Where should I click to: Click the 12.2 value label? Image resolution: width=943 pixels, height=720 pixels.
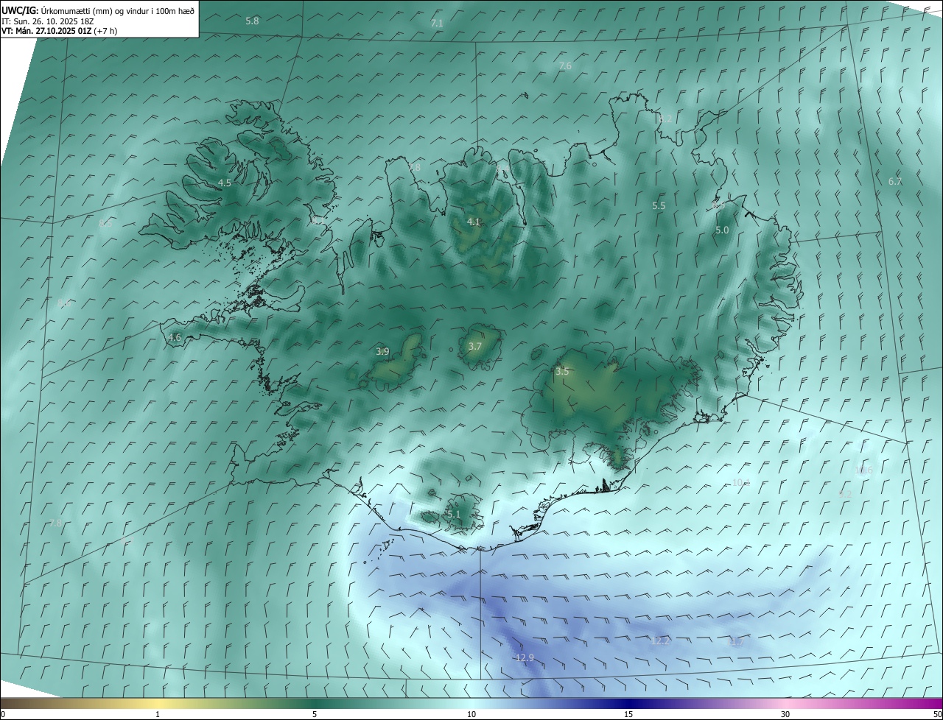click(x=661, y=641)
